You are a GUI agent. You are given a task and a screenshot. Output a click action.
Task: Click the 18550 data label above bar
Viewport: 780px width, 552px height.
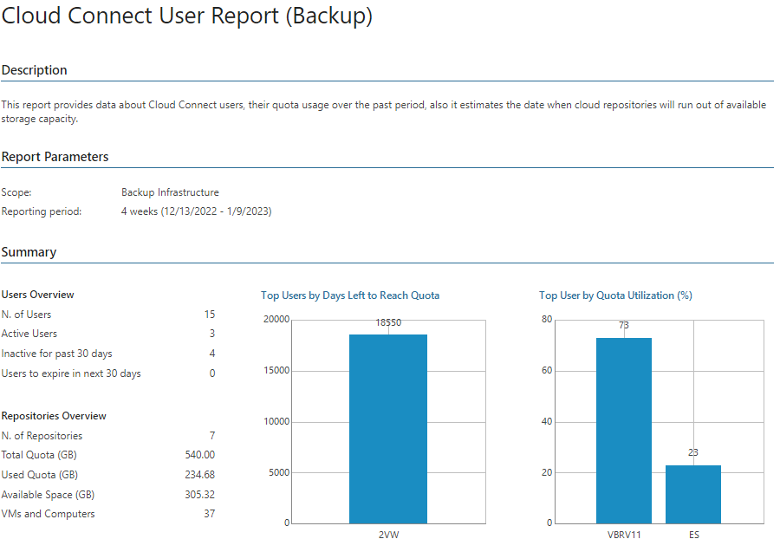point(388,322)
